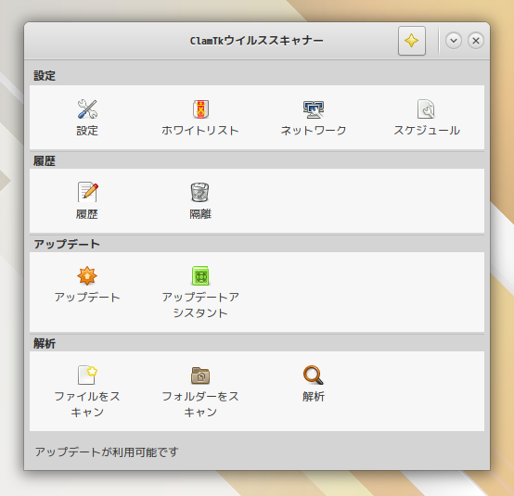Open アップデートアシスタント green update assistant icon
Screen dimensions: 514x496
pos(200,275)
